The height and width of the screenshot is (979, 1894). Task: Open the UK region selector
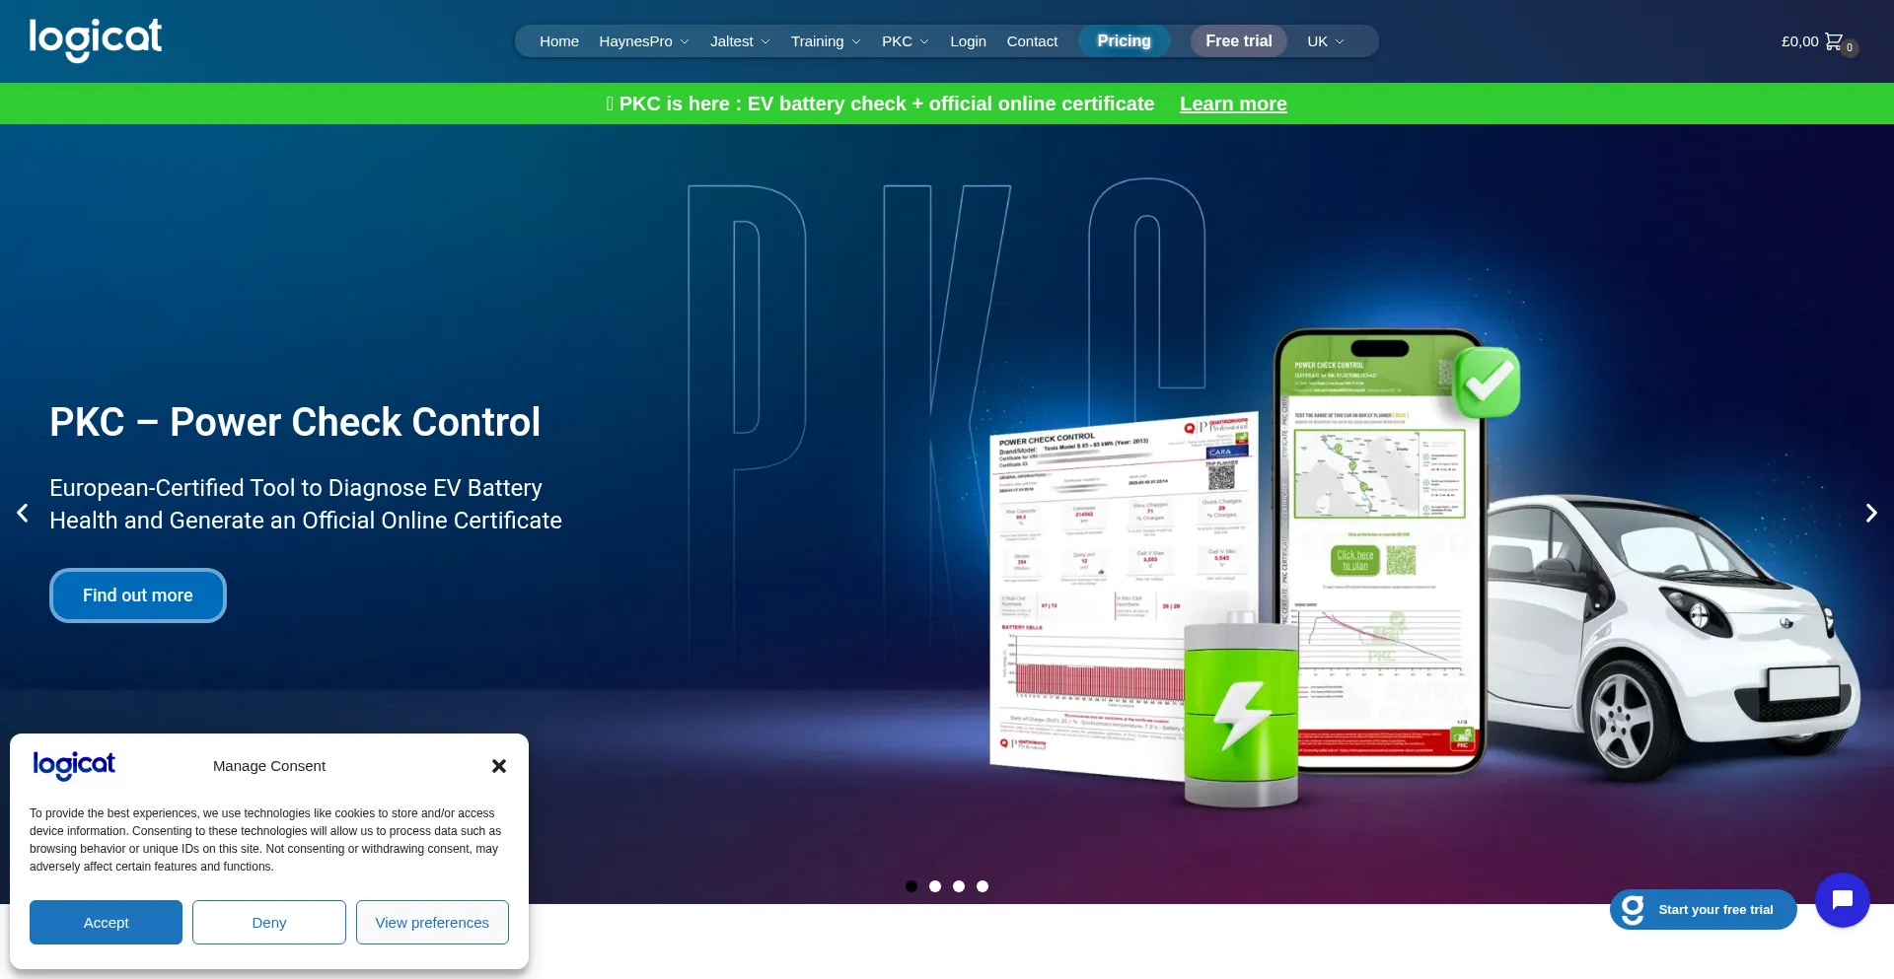tap(1326, 41)
